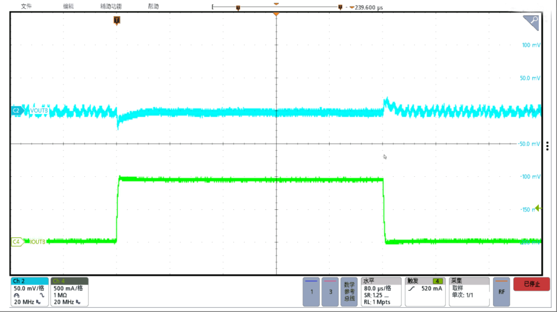Viewport: 557px width, 312px height.
Task: Open the 编辑 (Edit) menu
Action: (x=68, y=6)
